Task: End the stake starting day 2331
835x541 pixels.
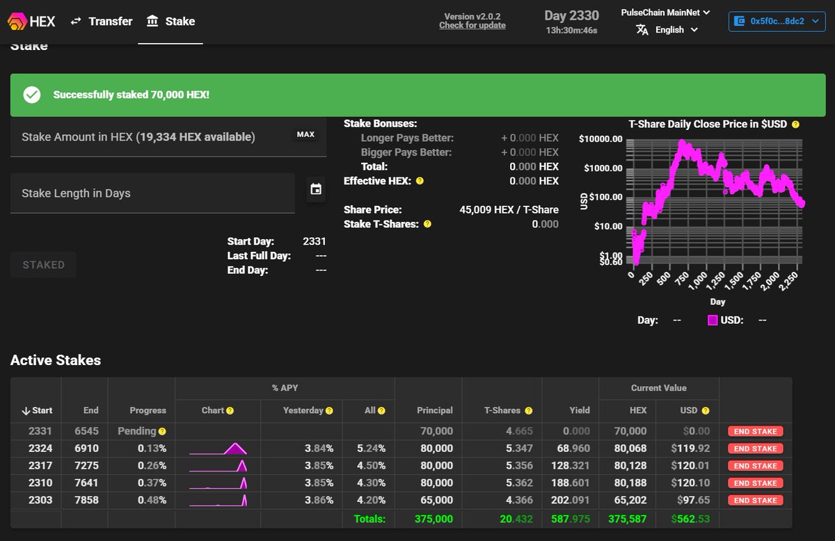Action: (755, 431)
